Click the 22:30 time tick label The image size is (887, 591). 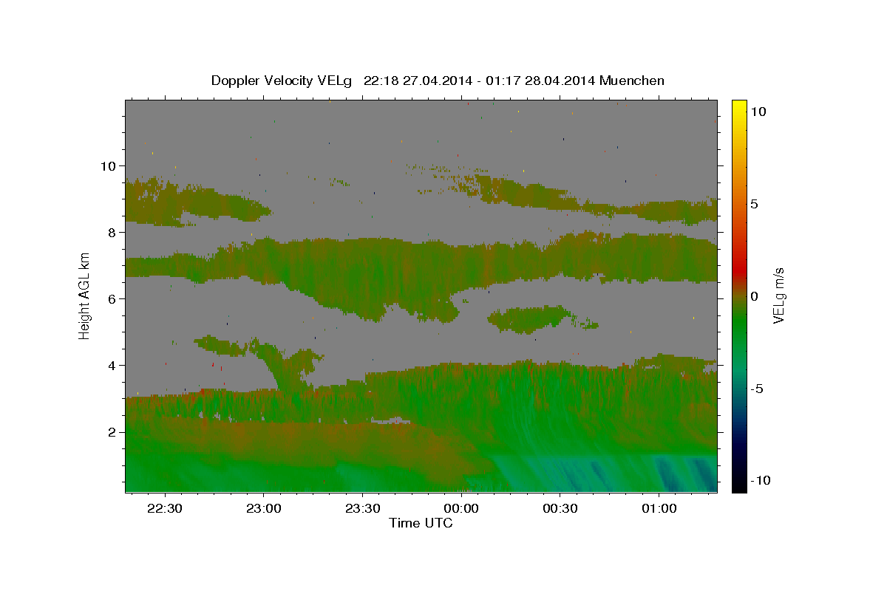(164, 509)
